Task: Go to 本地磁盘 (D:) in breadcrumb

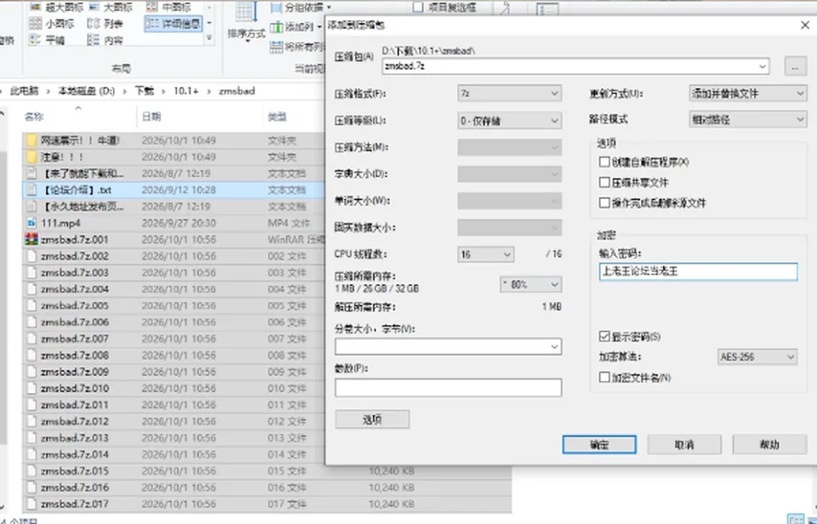Action: click(x=86, y=91)
